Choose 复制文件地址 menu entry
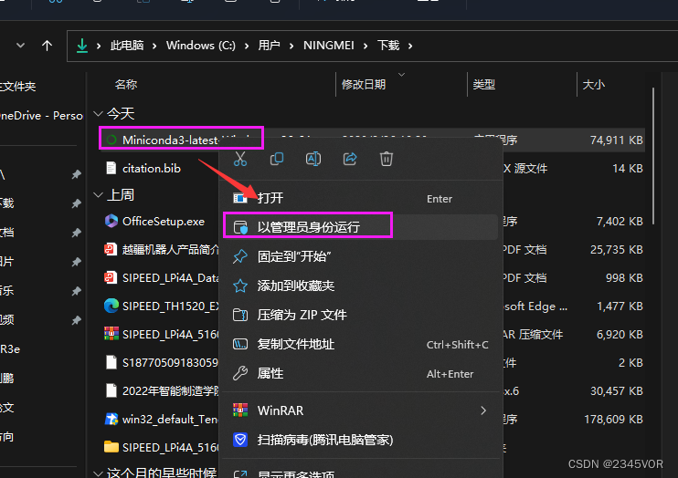 361,344
